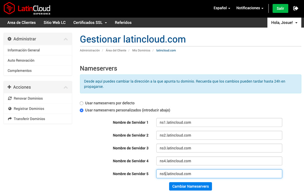Viewport: 304px width, 194px height.
Task: Click the label Nombre de Servidor 5
Action: click(131, 174)
